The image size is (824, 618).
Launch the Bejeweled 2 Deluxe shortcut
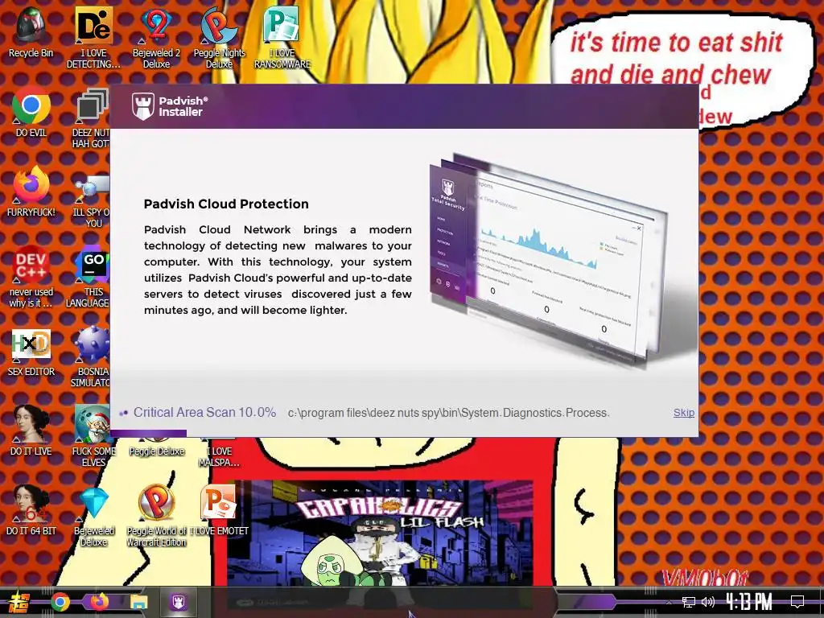156,38
